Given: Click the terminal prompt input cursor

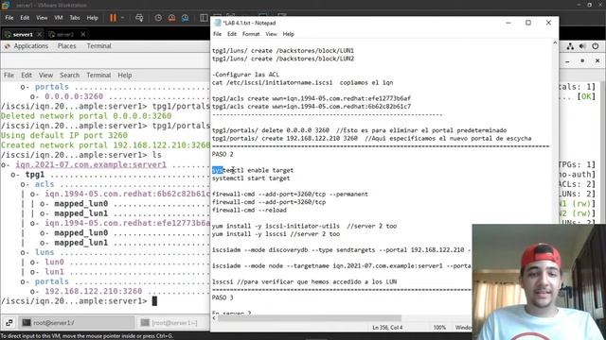Looking at the screenshot, I should tap(154, 301).
